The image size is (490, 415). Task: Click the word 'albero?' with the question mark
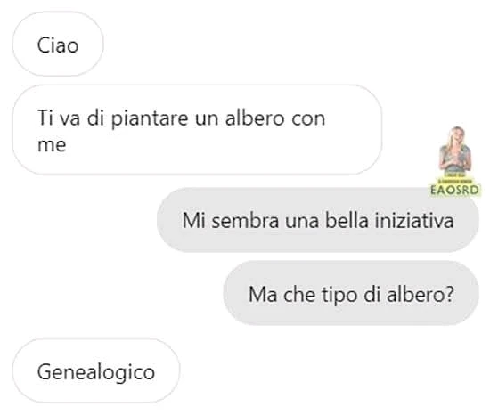click(420, 294)
